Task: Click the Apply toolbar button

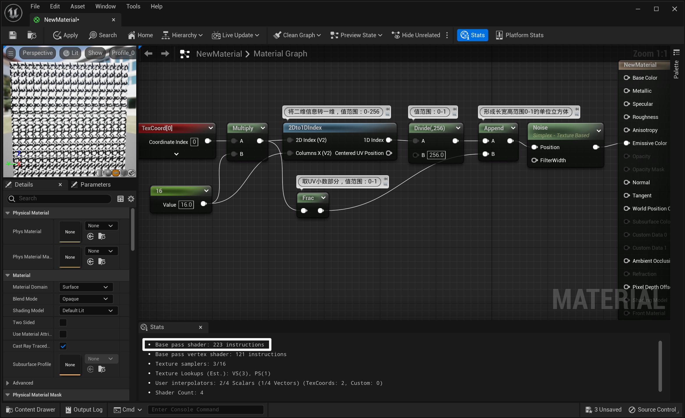Action: [x=66, y=35]
